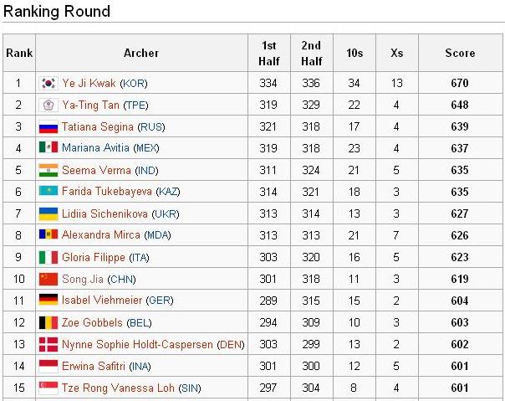The width and height of the screenshot is (505, 401).
Task: Follow the Tatiana Segina link
Action: click(x=98, y=127)
